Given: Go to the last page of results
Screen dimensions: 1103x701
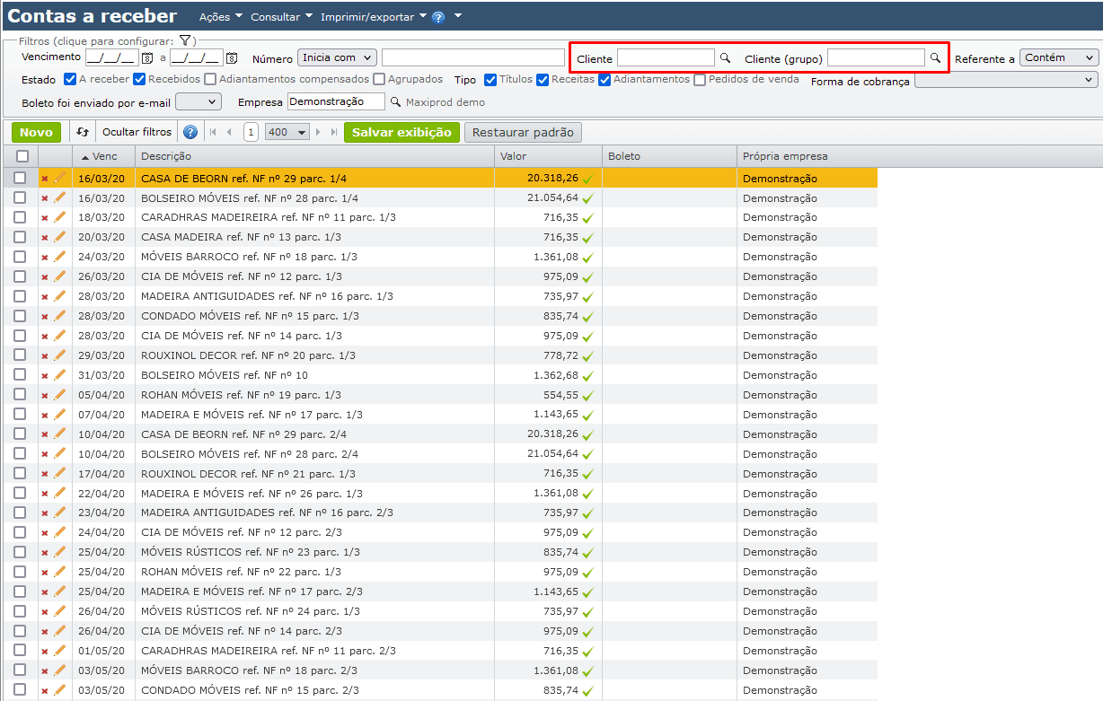Looking at the screenshot, I should pyautogui.click(x=334, y=132).
